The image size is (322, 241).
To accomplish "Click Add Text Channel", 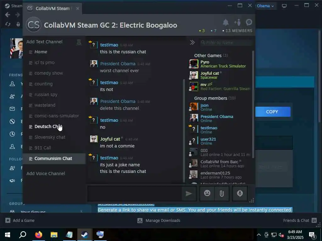I will (x=44, y=42).
